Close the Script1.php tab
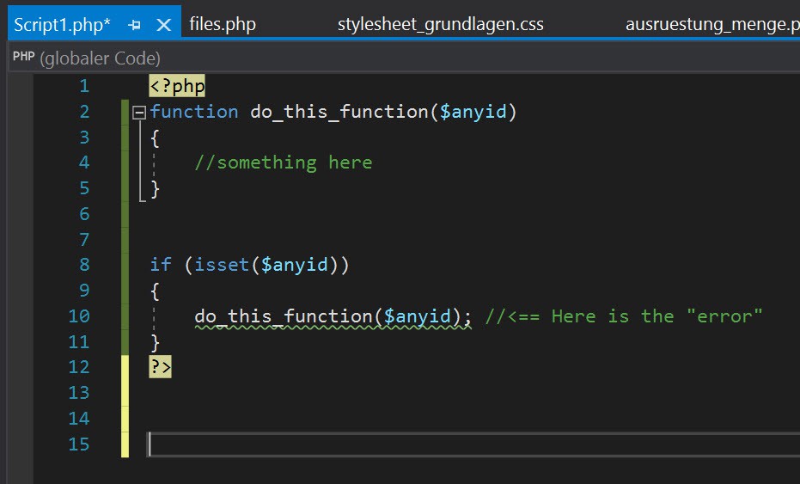Screen dimensions: 800x484 click(x=163, y=25)
